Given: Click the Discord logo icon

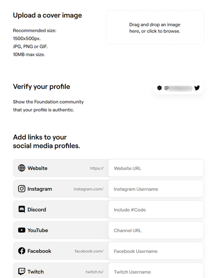Looking at the screenshot, I should click(x=22, y=209).
